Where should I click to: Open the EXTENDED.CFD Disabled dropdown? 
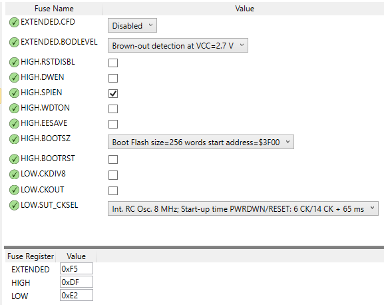[x=132, y=25]
